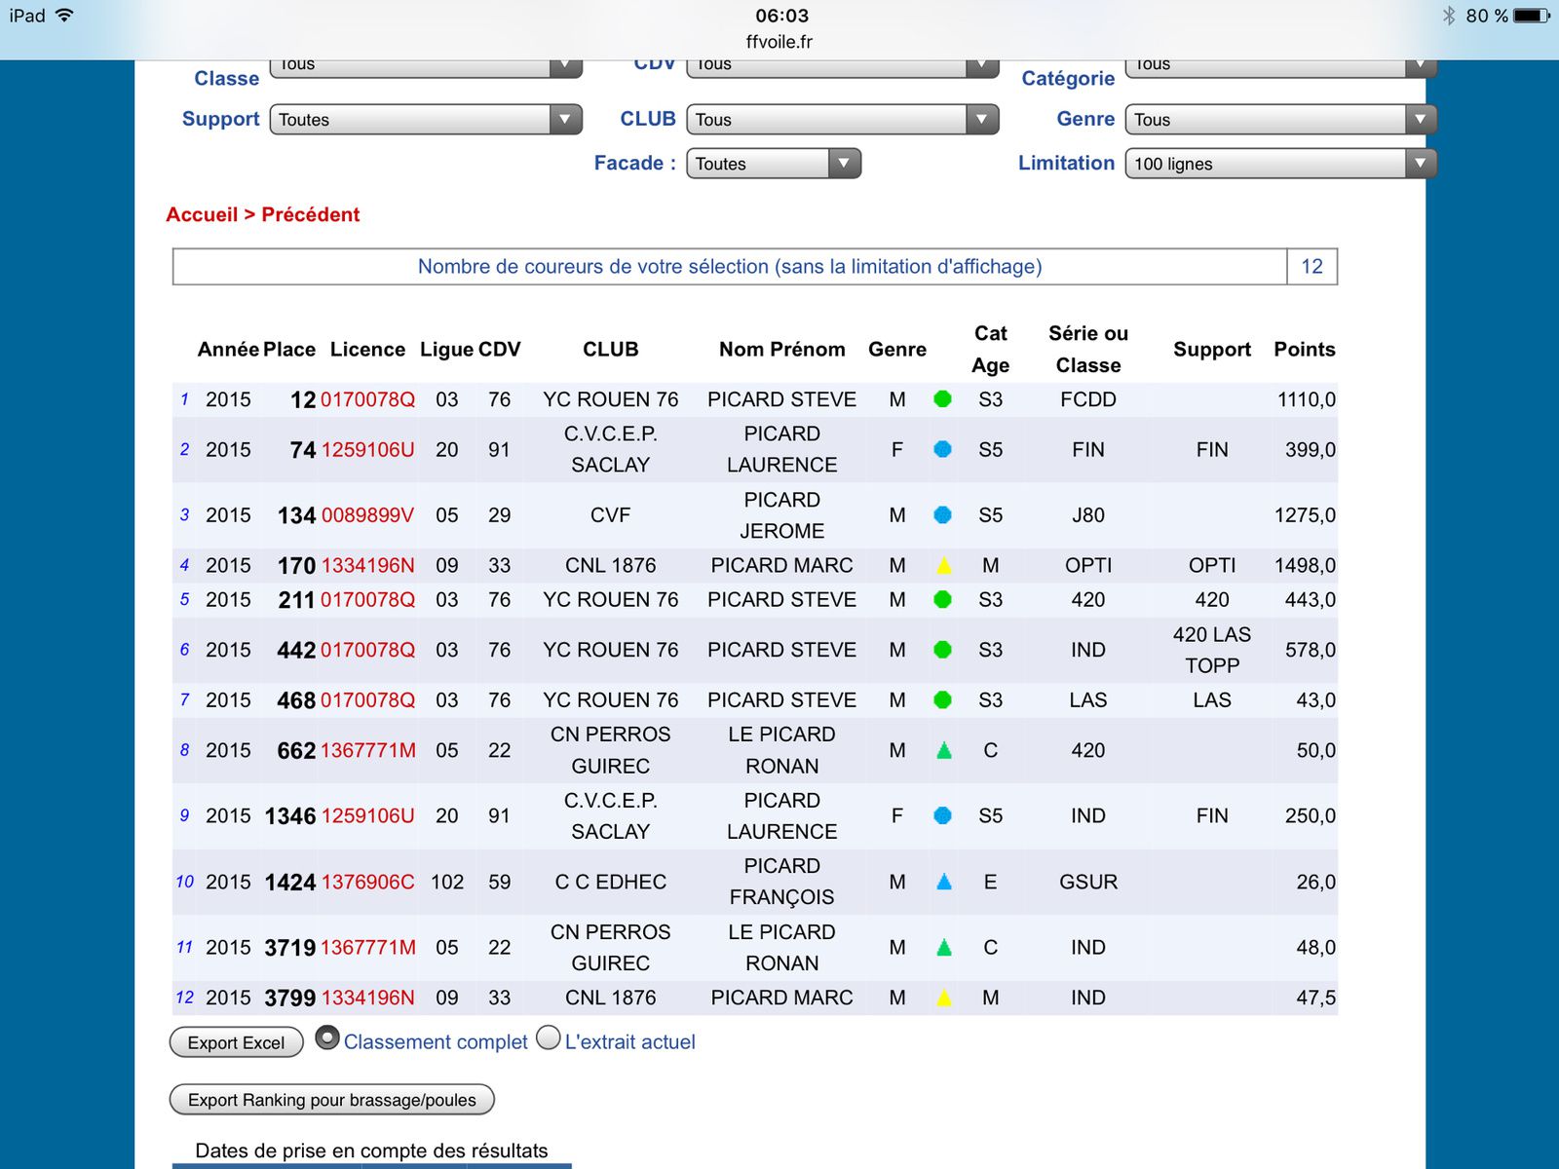The image size is (1559, 1169).
Task: Open the CLUB dropdown showing Tous
Action: [843, 120]
